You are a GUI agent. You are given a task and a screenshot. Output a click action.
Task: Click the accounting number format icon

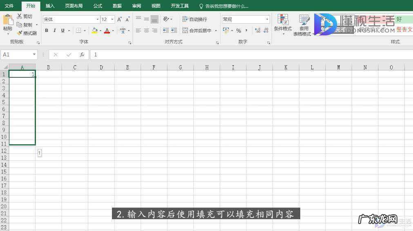226,31
